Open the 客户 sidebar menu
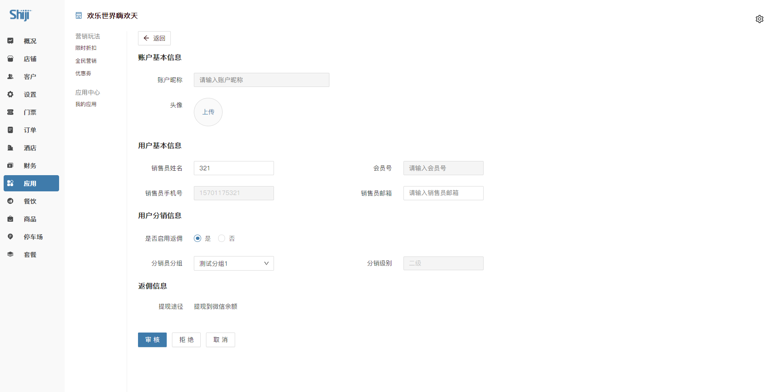The height and width of the screenshot is (392, 777). (x=31, y=76)
